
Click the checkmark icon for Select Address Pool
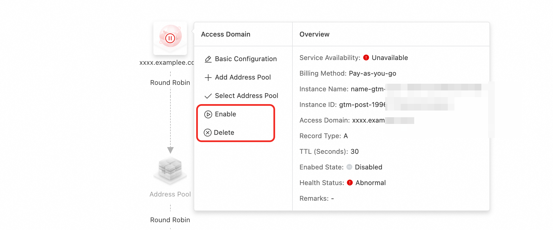[208, 96]
